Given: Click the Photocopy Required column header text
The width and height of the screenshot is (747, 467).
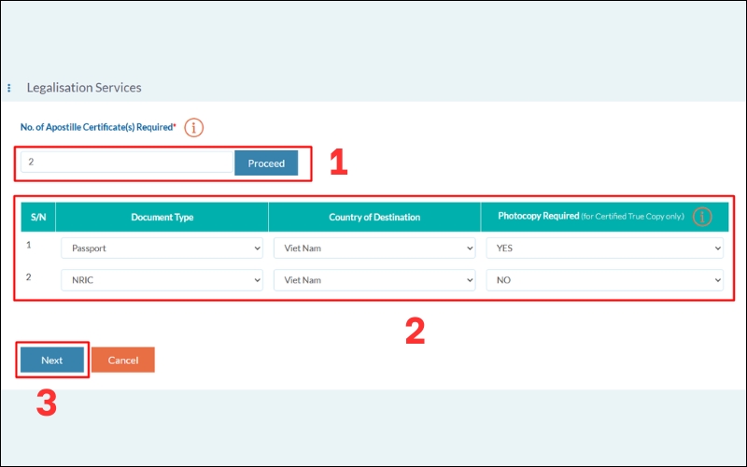Looking at the screenshot, I should pyautogui.click(x=539, y=217).
